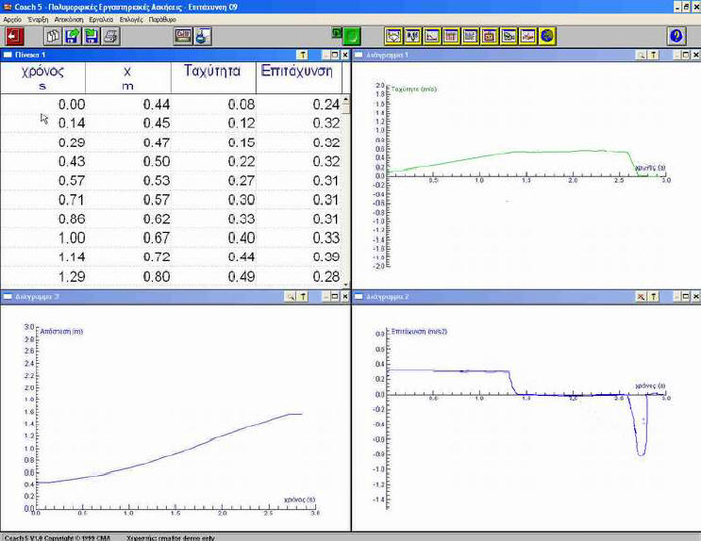This screenshot has width=701, height=541.
Task: Open the Αρχείο menu
Action: (12, 20)
